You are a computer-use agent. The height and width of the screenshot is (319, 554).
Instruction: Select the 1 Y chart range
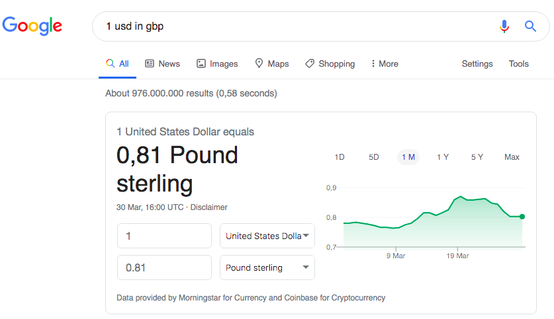point(443,157)
